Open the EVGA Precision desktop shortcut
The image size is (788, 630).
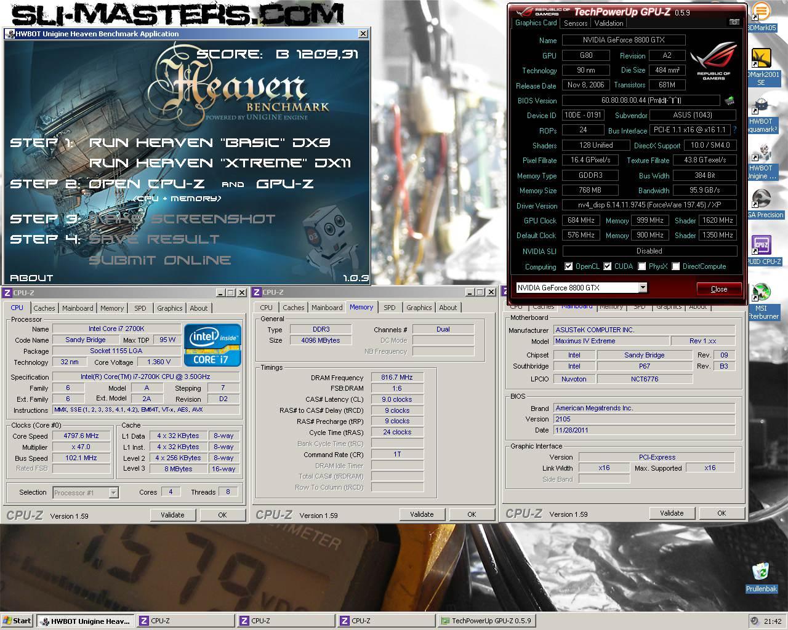[763, 204]
